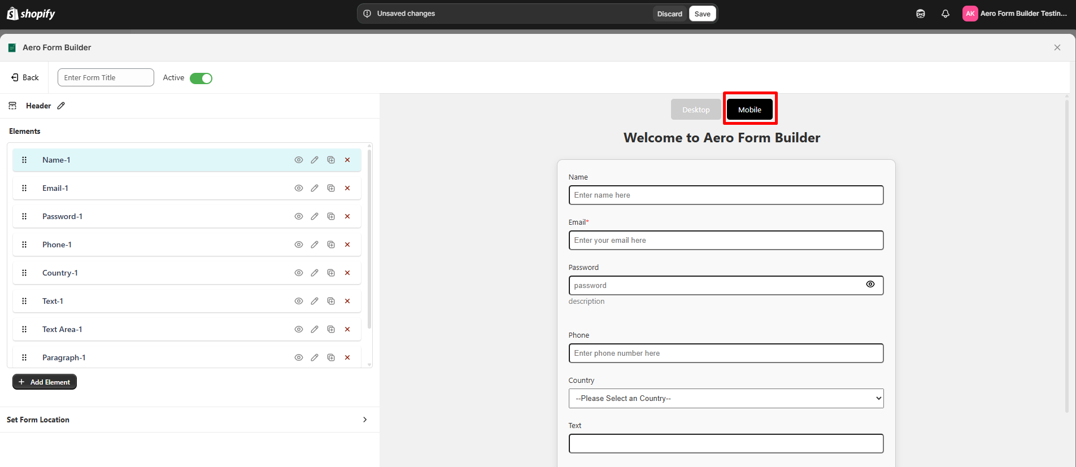Open the AK account menu

point(1015,14)
